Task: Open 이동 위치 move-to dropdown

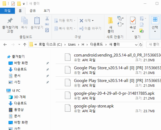Action: 65,20
